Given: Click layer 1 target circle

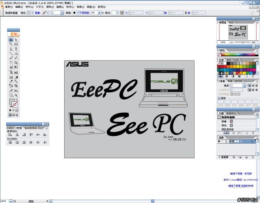Looking at the screenshot, I should pyautogui.click(x=252, y=141).
